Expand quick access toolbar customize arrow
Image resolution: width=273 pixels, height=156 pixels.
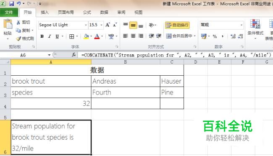coord(40,4)
